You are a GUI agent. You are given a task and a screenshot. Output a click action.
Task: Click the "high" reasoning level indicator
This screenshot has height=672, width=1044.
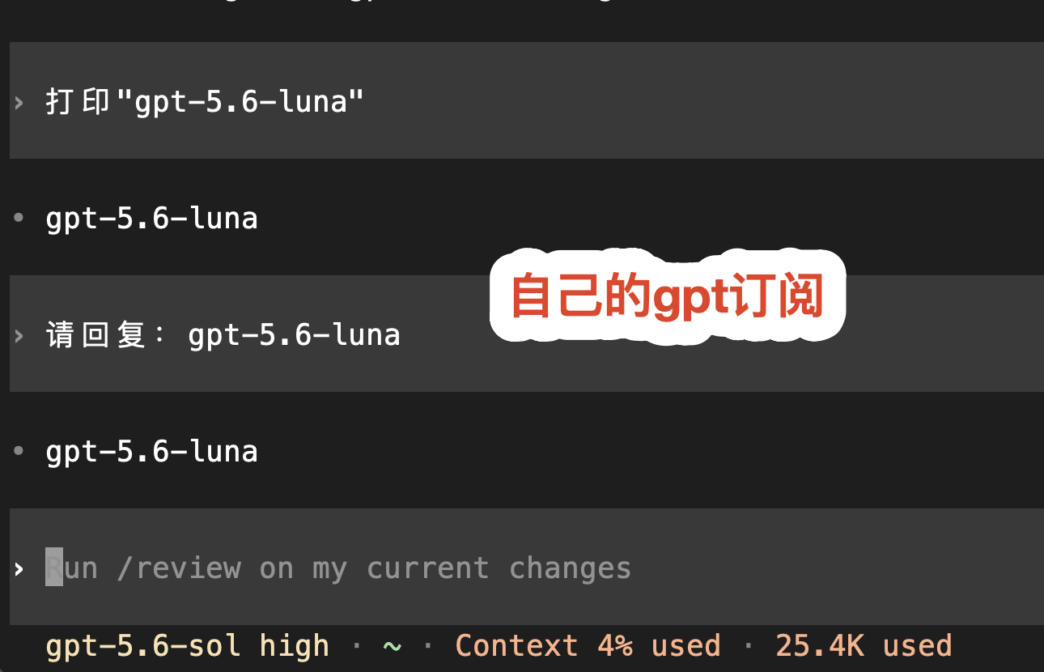(x=295, y=646)
